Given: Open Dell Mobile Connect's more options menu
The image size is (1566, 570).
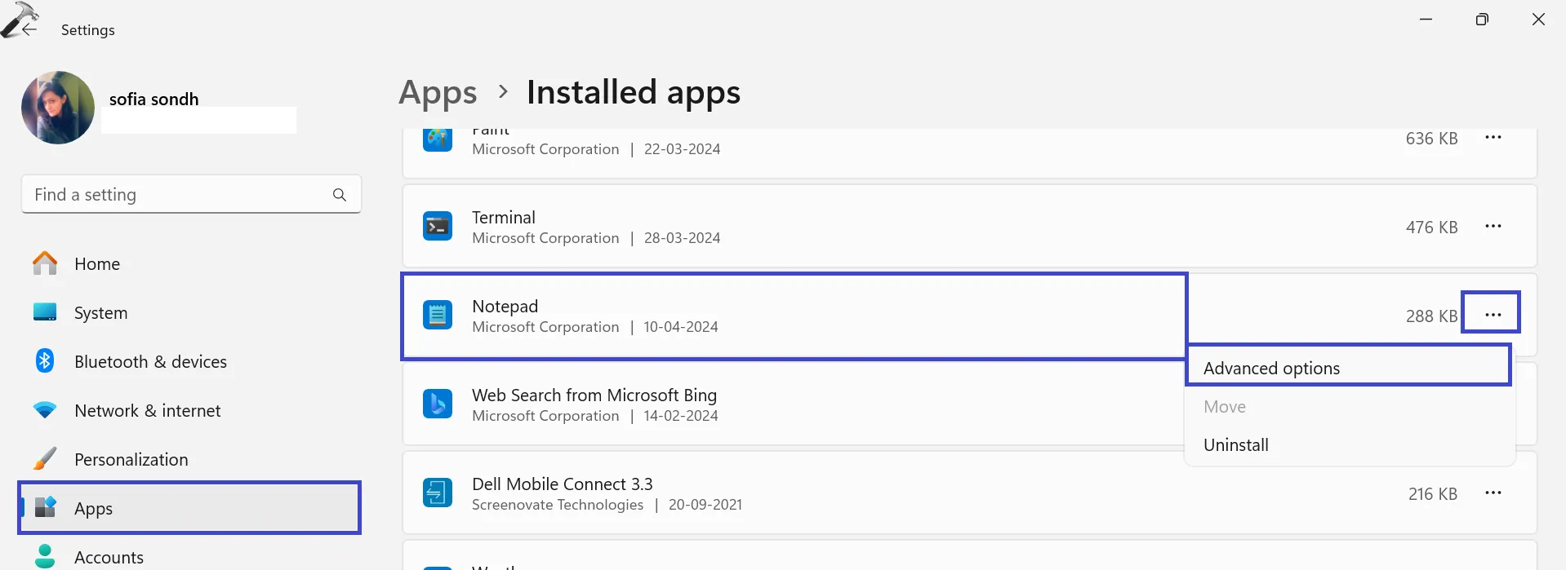Looking at the screenshot, I should 1493,493.
